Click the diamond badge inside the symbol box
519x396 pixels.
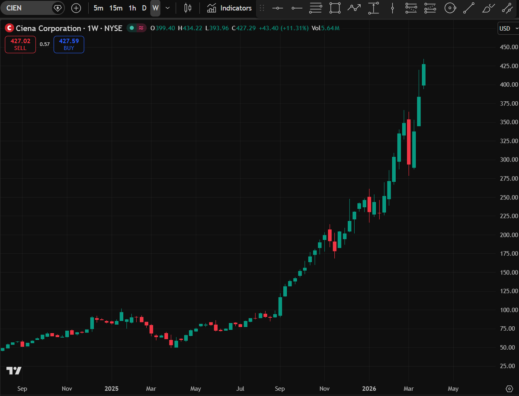(x=57, y=8)
